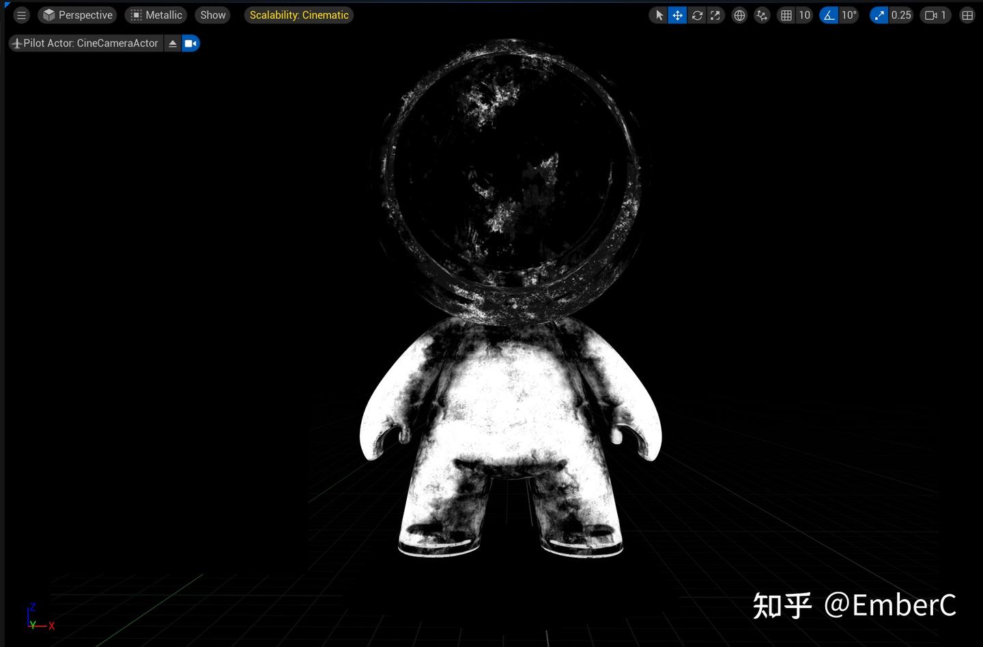Toggle world/local transform coordinate system
This screenshot has height=647, width=983.
pyautogui.click(x=739, y=14)
